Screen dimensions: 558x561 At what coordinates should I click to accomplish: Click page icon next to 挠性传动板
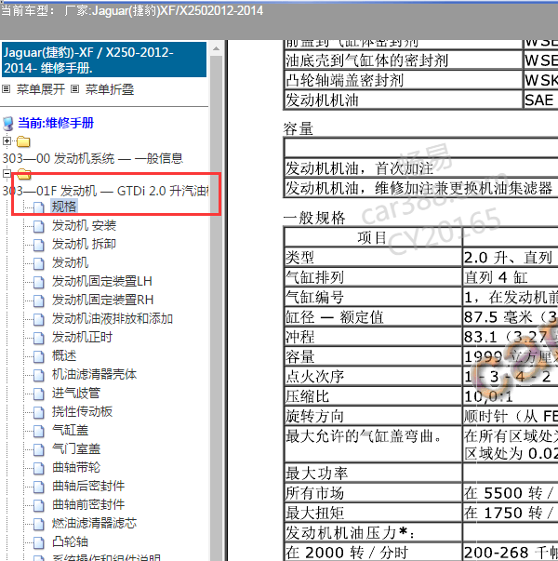click(39, 412)
